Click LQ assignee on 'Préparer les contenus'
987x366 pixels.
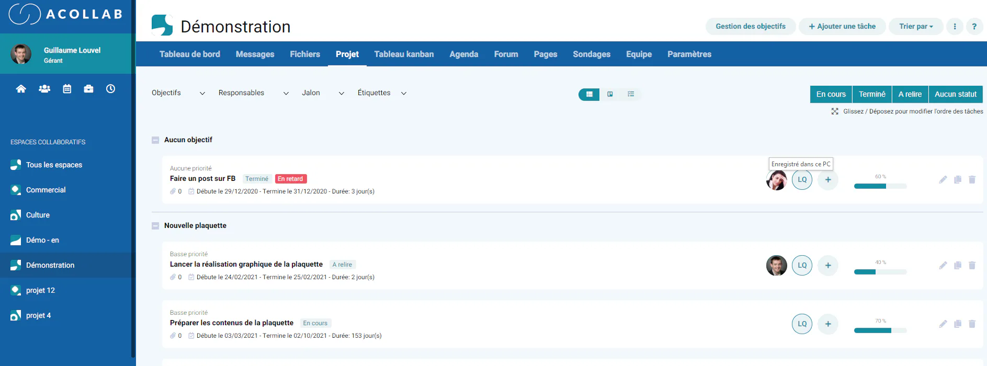[802, 324]
